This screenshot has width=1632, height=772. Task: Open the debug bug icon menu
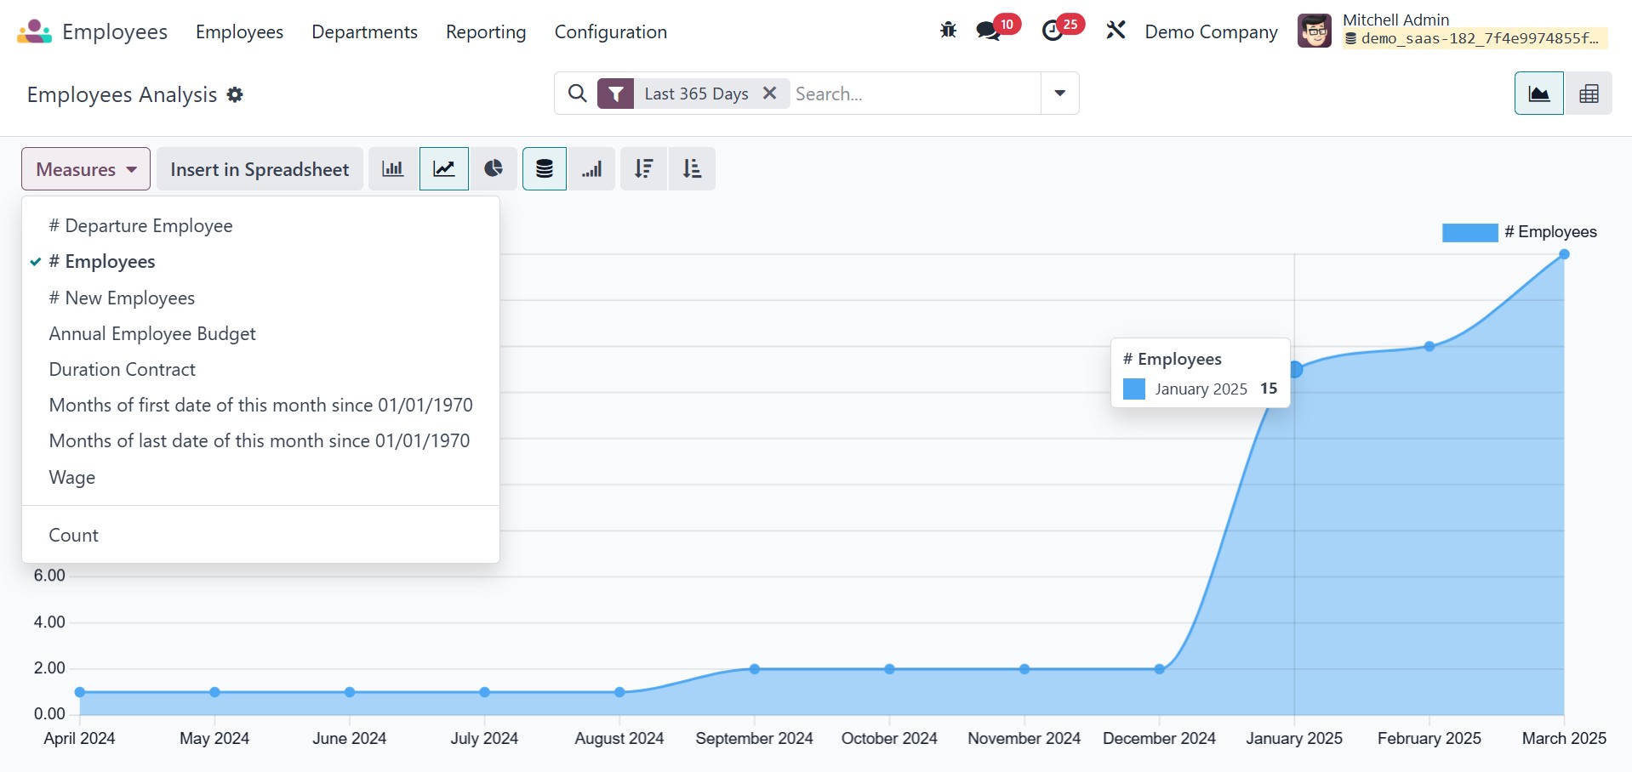[948, 31]
